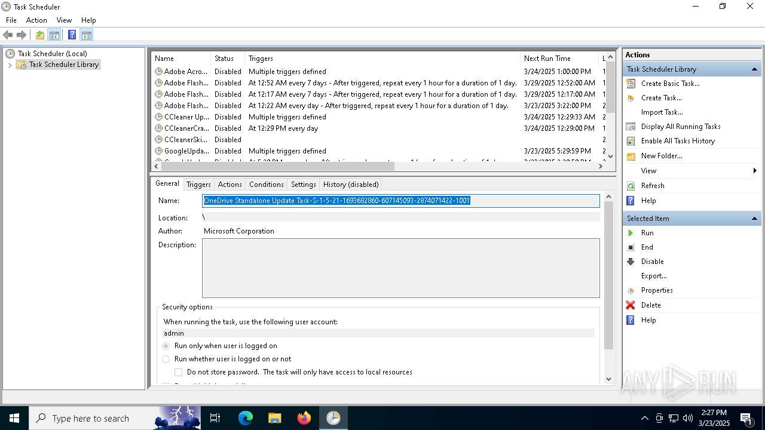
Task: Toggle the Show/Hide Action Pane toolbar icon
Action: click(x=86, y=35)
